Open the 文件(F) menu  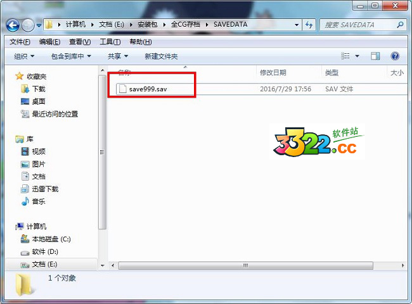point(20,42)
